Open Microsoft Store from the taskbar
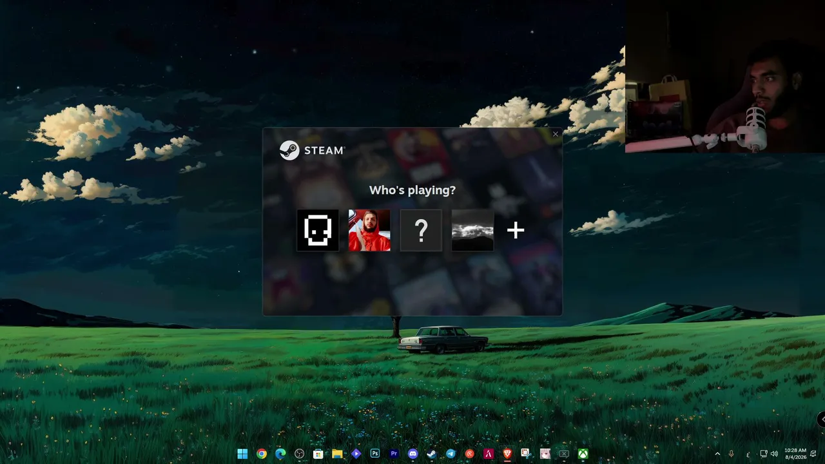 coord(318,454)
